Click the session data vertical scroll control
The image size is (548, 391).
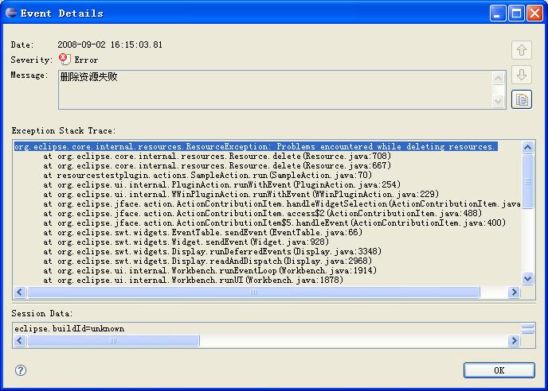(528, 328)
